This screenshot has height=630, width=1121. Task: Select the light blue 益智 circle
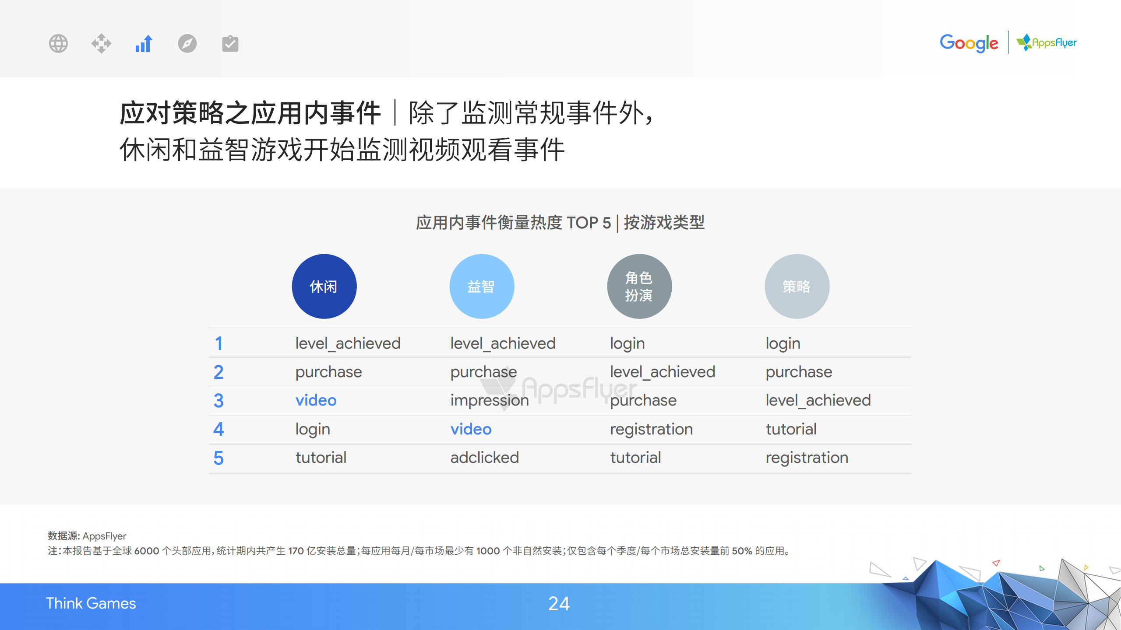click(481, 287)
